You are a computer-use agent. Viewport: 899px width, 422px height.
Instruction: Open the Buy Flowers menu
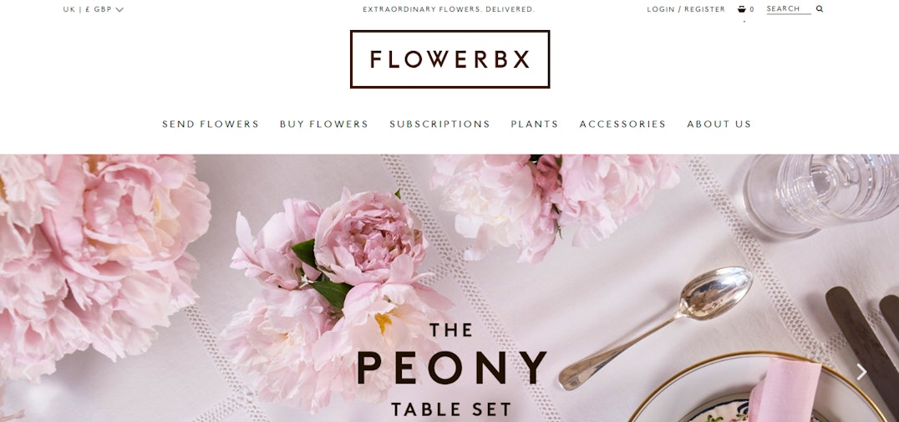click(324, 124)
